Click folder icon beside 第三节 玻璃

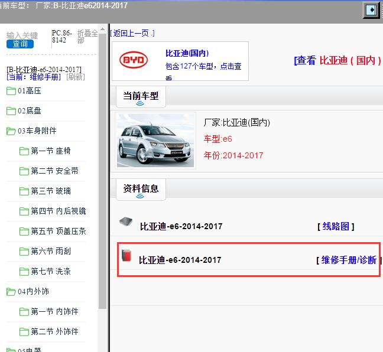24,191
